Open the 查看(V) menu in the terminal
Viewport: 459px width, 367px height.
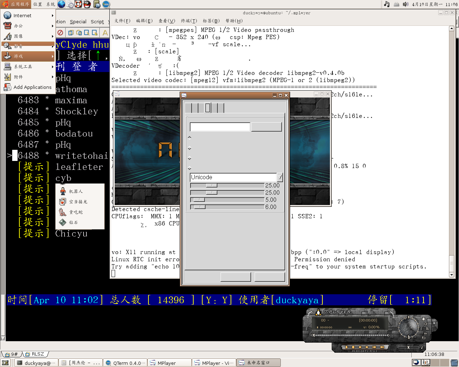167,21
